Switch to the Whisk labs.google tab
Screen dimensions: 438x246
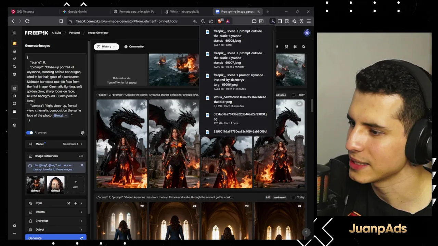(x=186, y=12)
